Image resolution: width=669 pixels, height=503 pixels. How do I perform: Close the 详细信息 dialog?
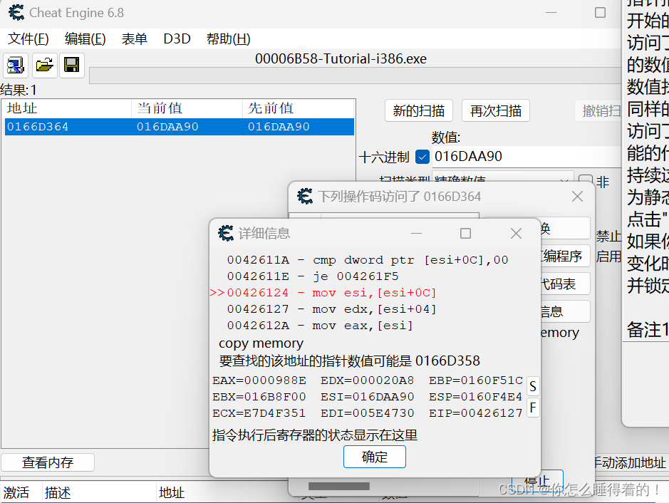coord(517,234)
